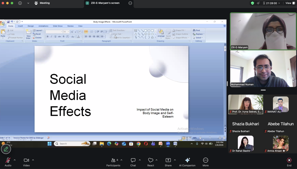297x169 pixels.
Task: Click Reset in the Slides group
Action: coord(37,34)
